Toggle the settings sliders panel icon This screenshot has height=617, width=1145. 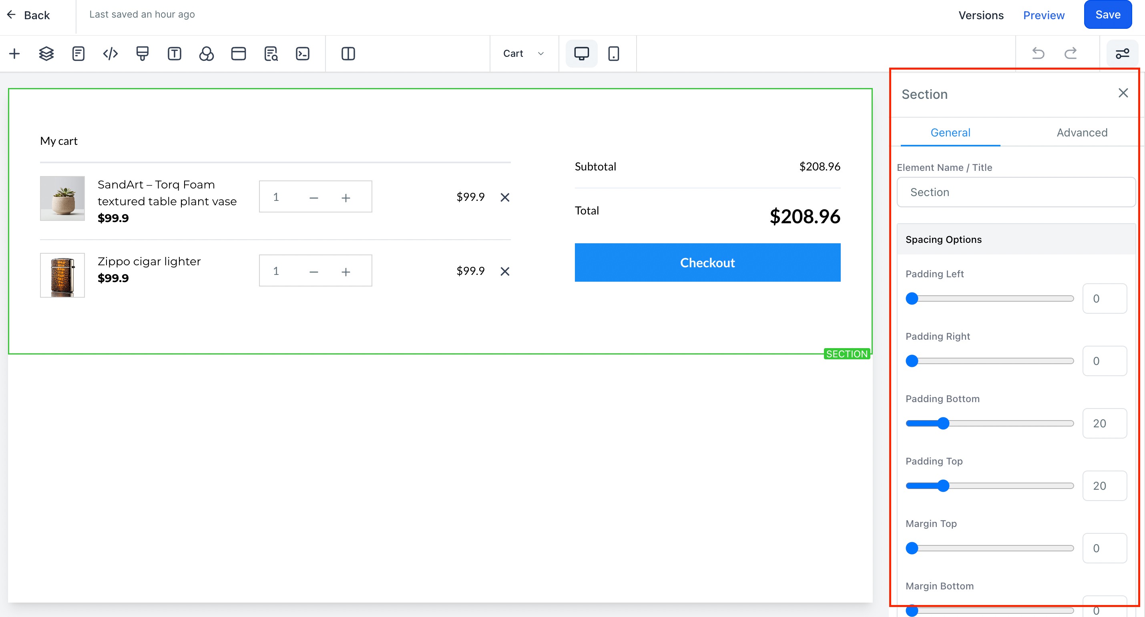(x=1122, y=54)
